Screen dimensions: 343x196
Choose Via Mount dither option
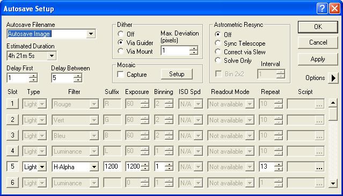(x=121, y=52)
